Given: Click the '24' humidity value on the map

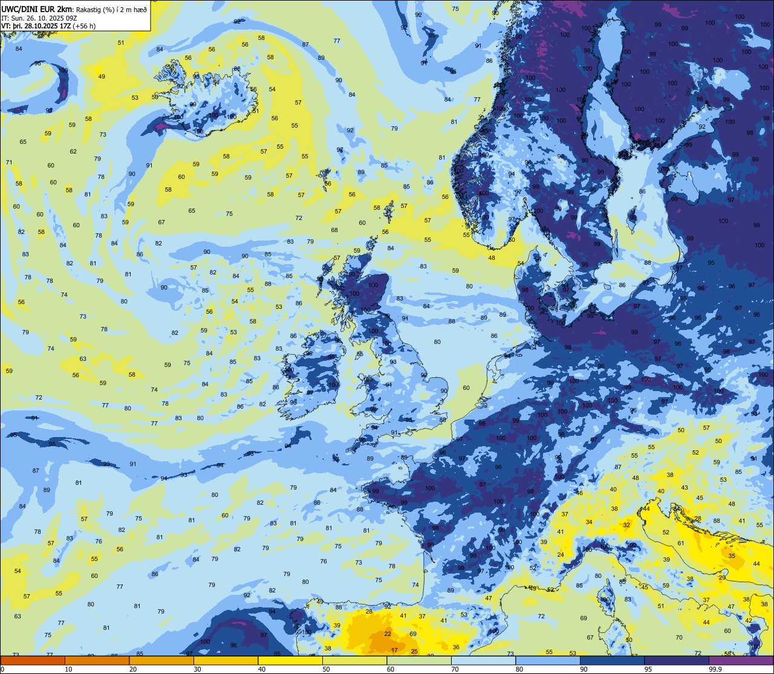Looking at the screenshot, I should pos(561,554).
